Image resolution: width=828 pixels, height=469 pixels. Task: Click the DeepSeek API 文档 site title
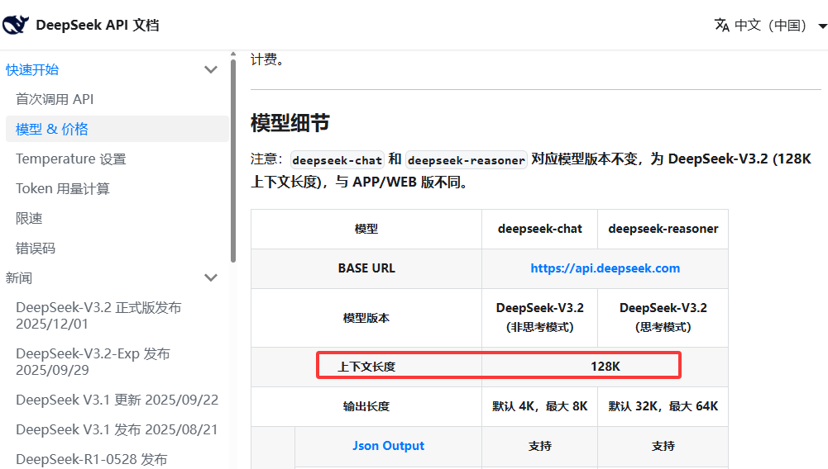point(97,25)
